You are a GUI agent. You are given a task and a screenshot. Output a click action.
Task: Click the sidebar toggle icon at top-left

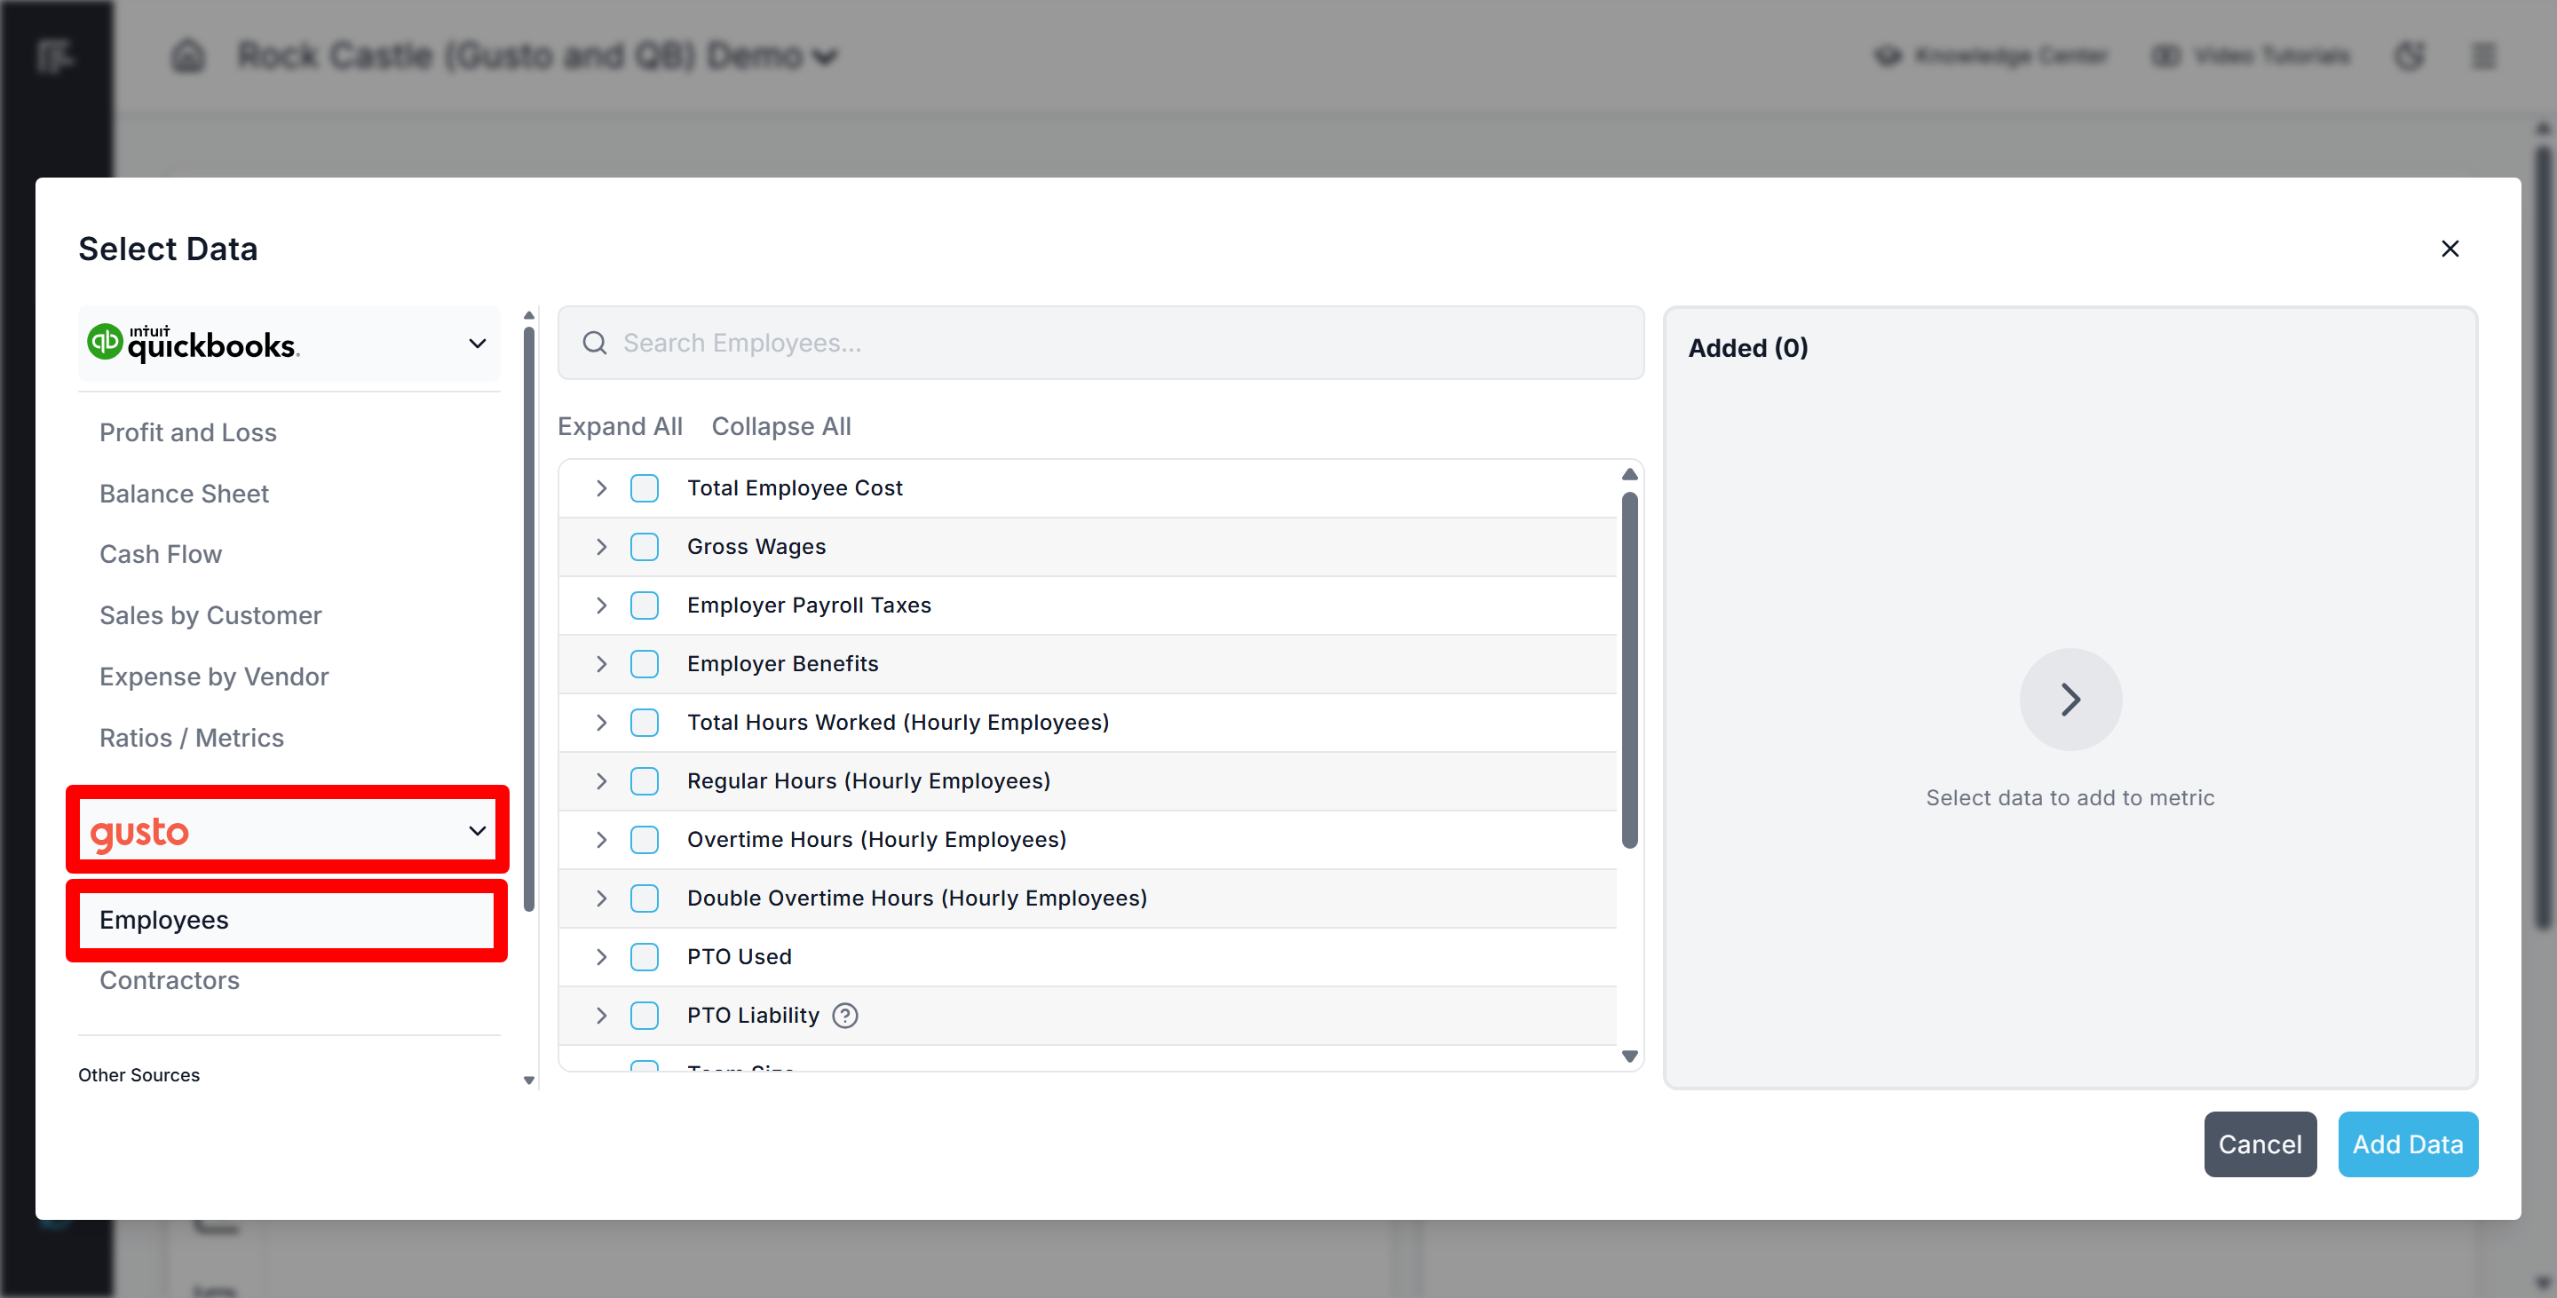click(x=56, y=56)
